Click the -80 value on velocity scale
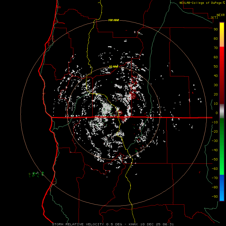Viewport: 226px width, 226px height. click(x=215, y=187)
